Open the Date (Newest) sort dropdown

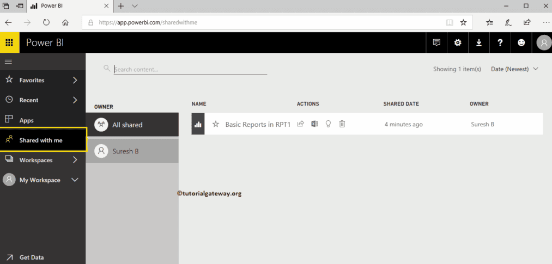[x=515, y=69]
